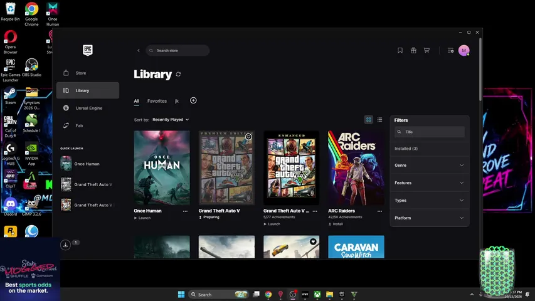This screenshot has height=301, width=535.
Task: Select the All tab
Action: [137, 101]
